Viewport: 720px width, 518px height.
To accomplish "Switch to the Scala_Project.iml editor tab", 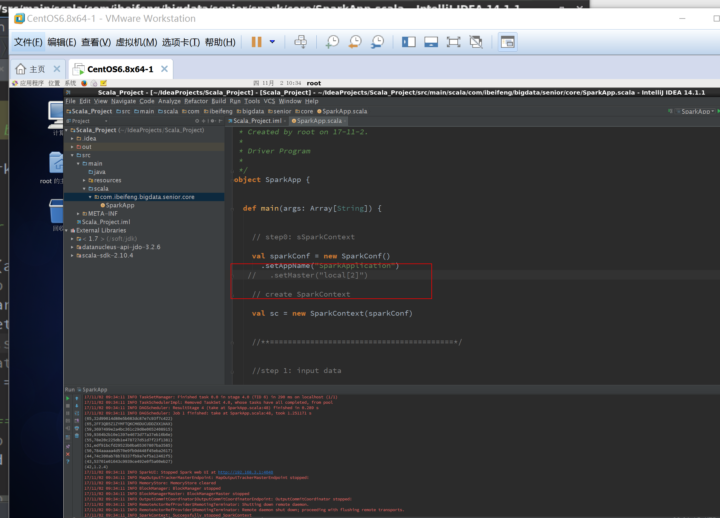I will click(x=257, y=121).
